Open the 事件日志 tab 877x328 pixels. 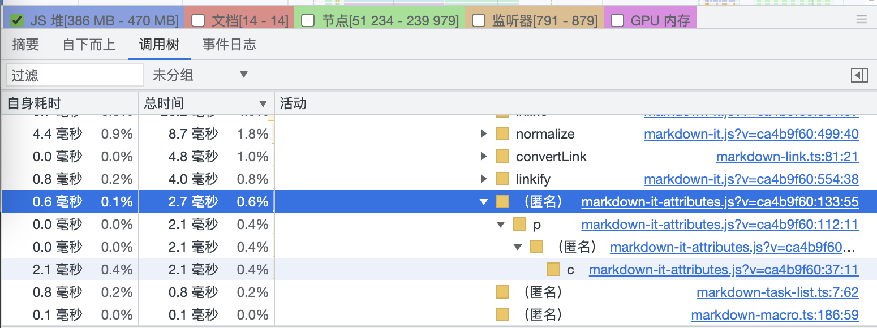[229, 45]
